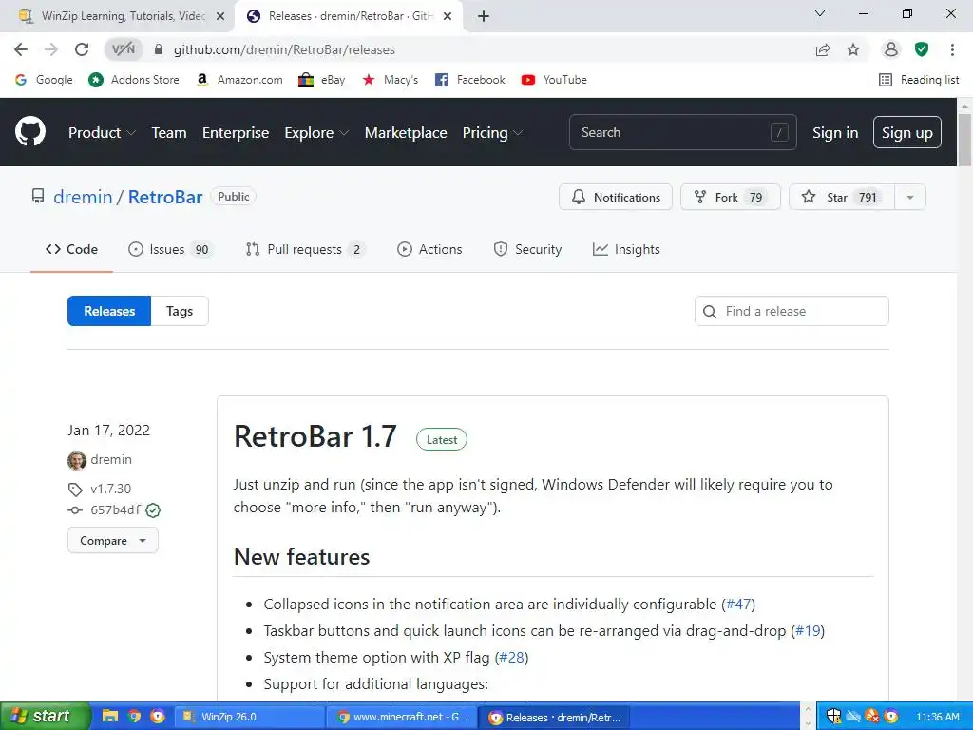Select the Releases toggle button

tap(109, 311)
